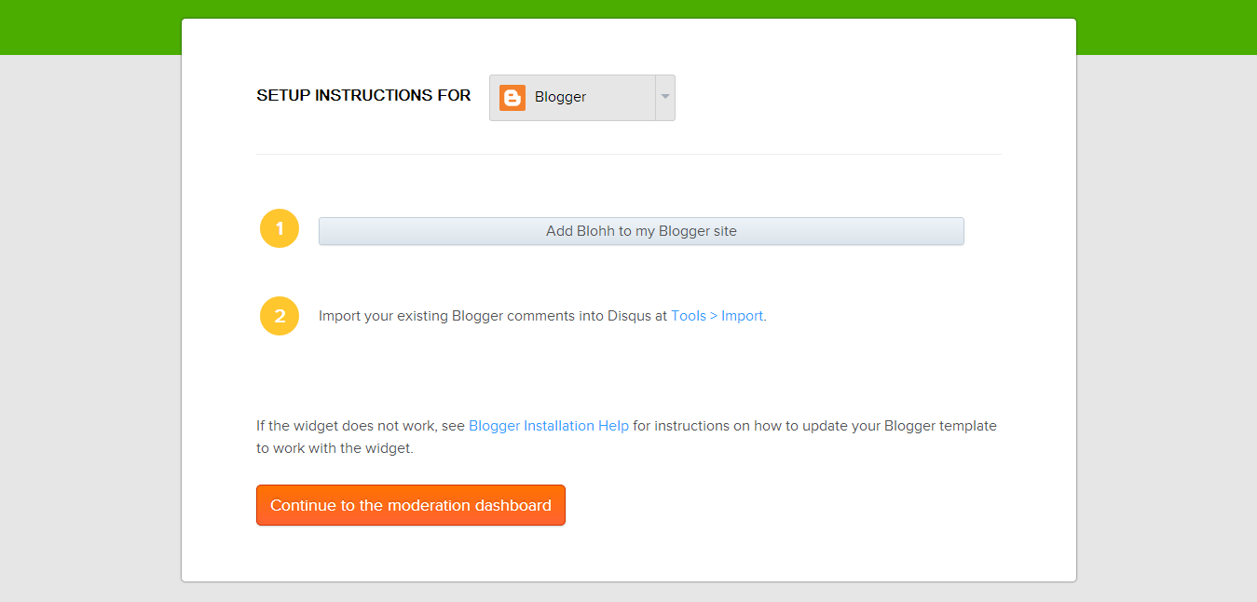Click 'Add Blohh to my Blogger site' button

coord(641,231)
